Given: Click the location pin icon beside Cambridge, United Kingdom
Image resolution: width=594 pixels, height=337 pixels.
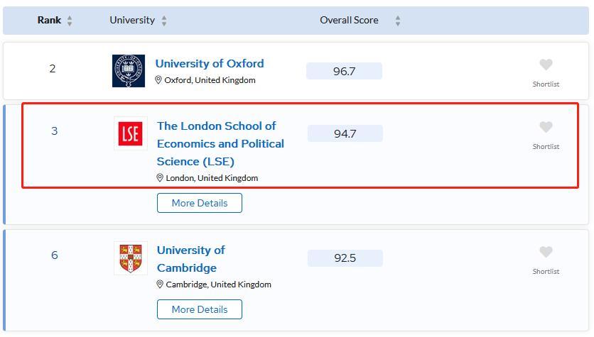Looking at the screenshot, I should click(x=161, y=284).
